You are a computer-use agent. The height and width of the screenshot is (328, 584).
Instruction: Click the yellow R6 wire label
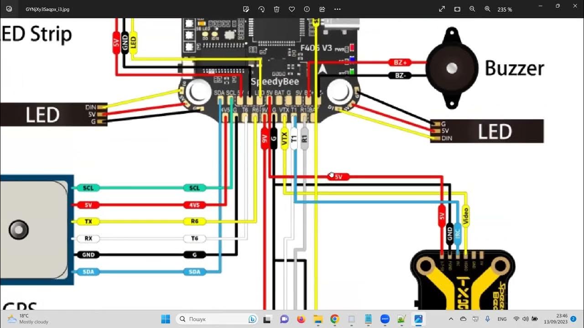click(195, 222)
